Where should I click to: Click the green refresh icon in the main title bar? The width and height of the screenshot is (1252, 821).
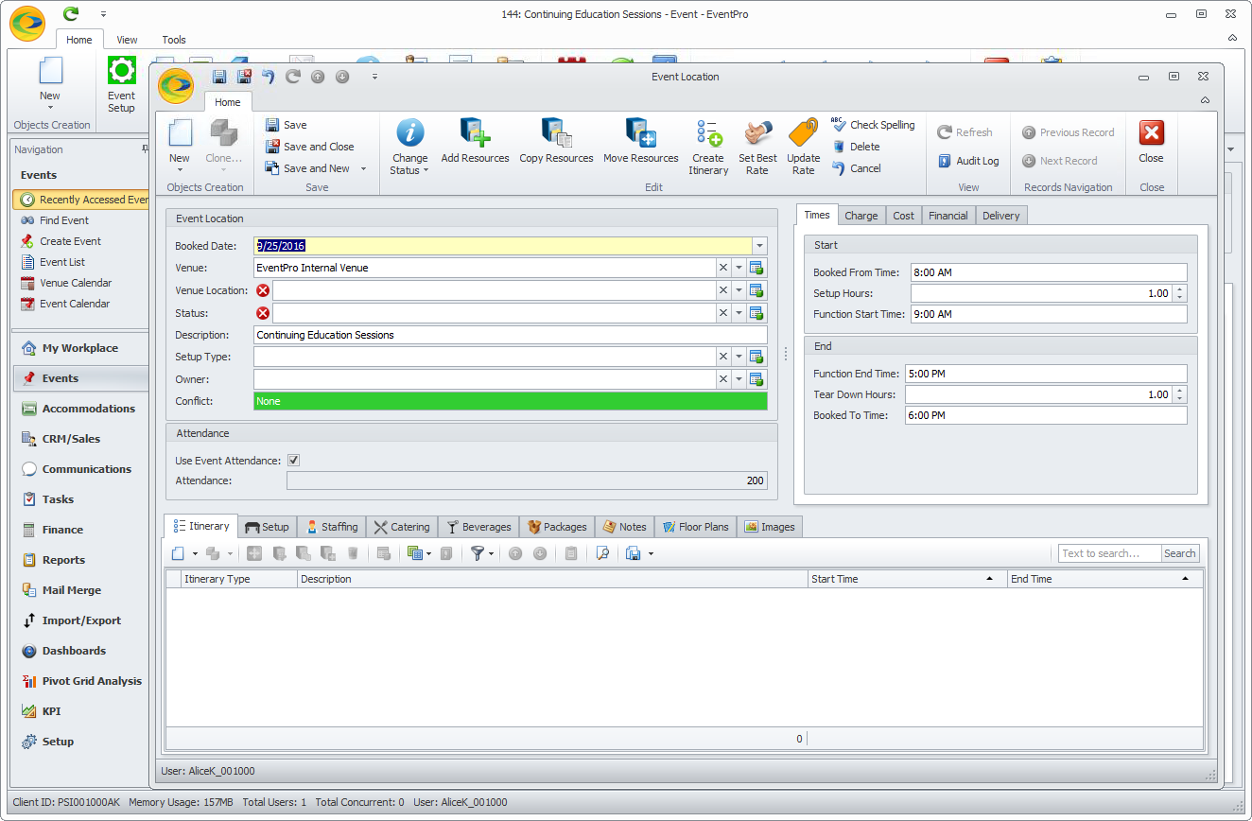point(71,14)
